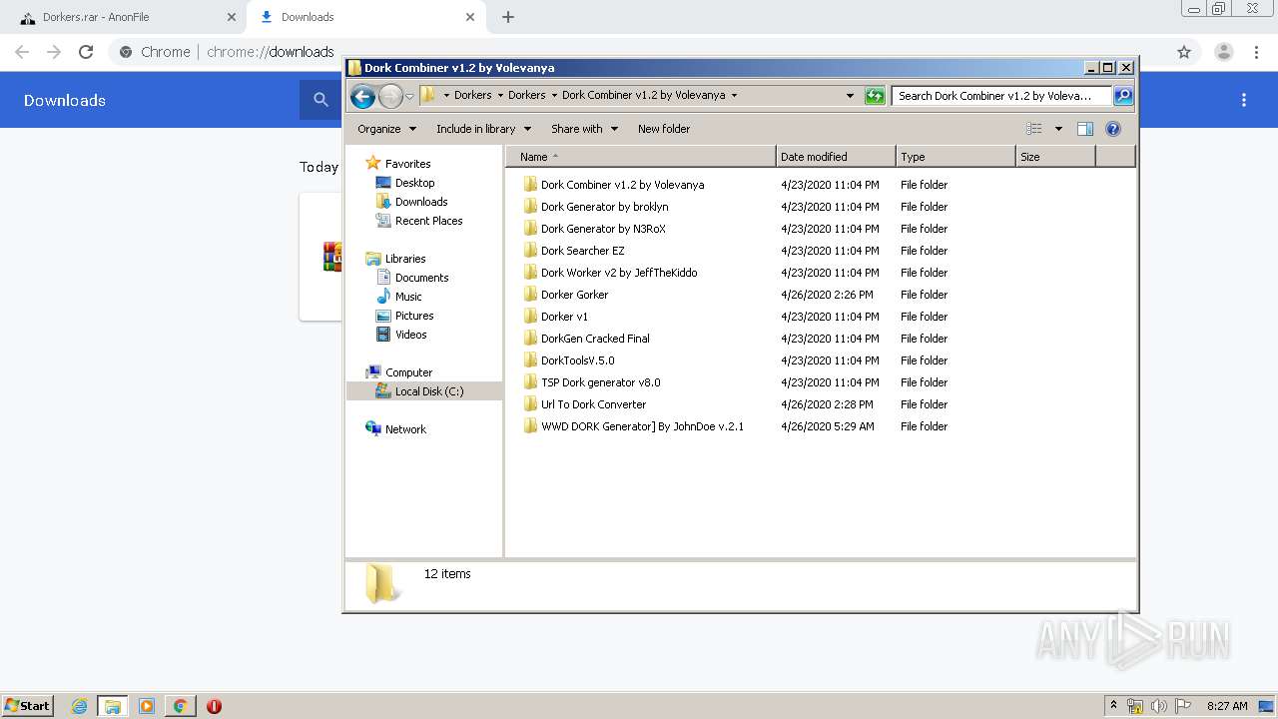Screen dimensions: 1278x719
Task: Sort by the Name column header
Action: (641, 157)
